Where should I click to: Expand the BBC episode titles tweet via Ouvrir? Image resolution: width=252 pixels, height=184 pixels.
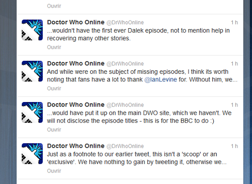(x=54, y=130)
